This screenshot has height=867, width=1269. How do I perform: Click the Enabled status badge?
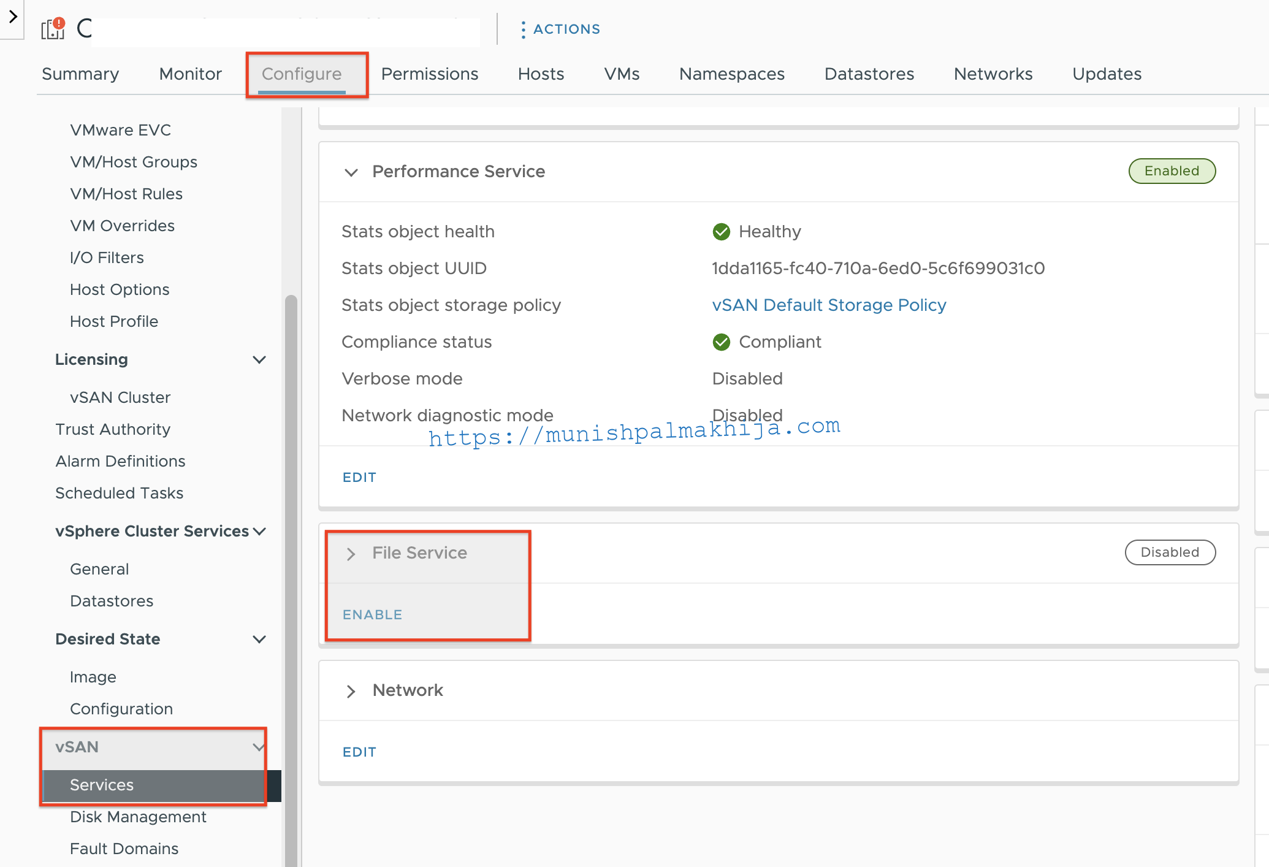click(1172, 171)
